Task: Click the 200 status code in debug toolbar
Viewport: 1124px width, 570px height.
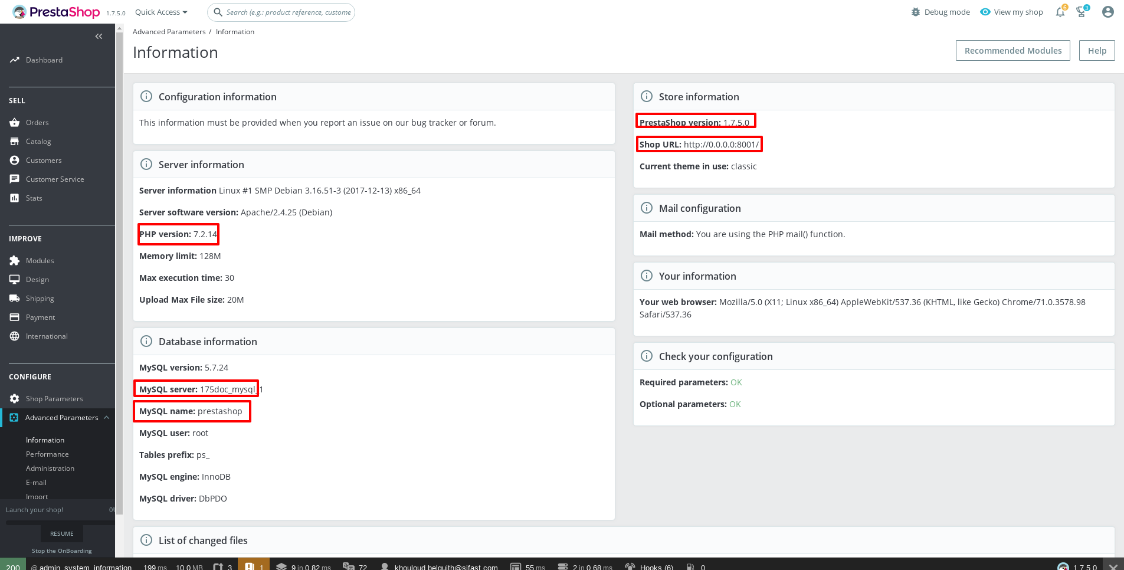Action: click(x=13, y=564)
